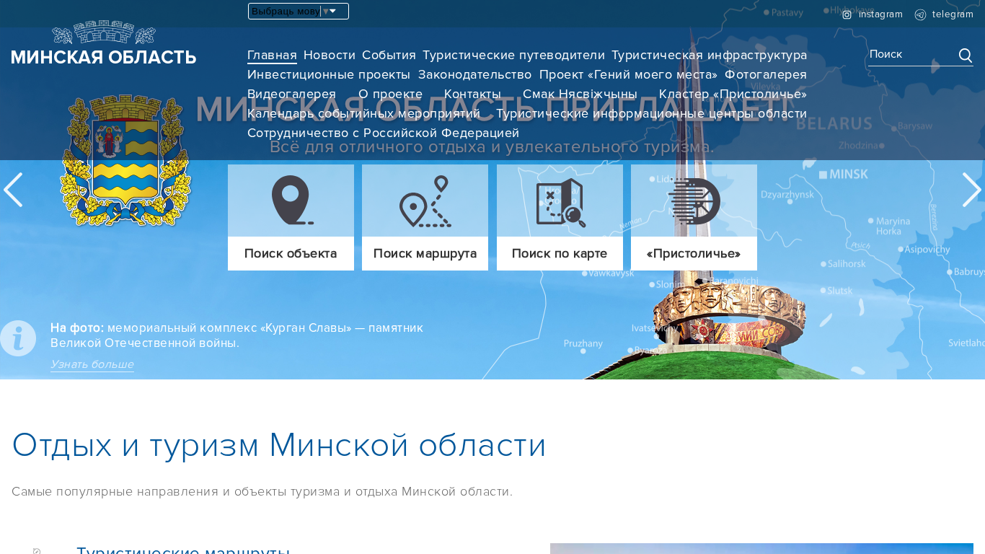985x554 pixels.
Task: Click the «Пристоличье» button label
Action: coord(694,254)
